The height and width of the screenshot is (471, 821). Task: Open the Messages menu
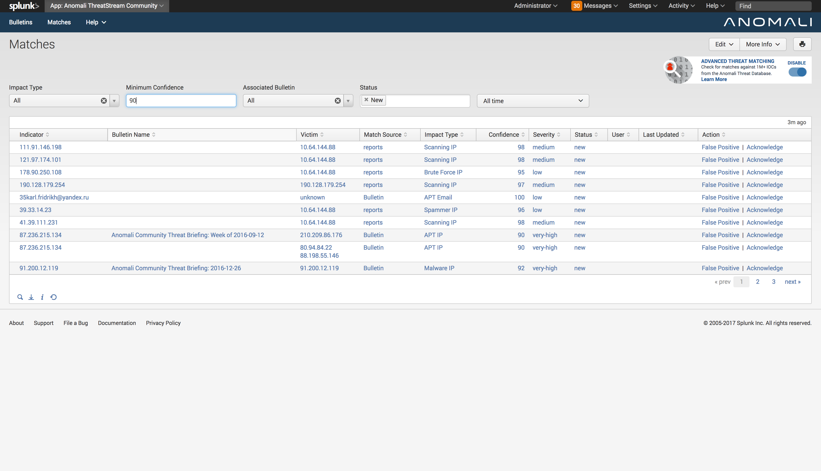coord(601,6)
